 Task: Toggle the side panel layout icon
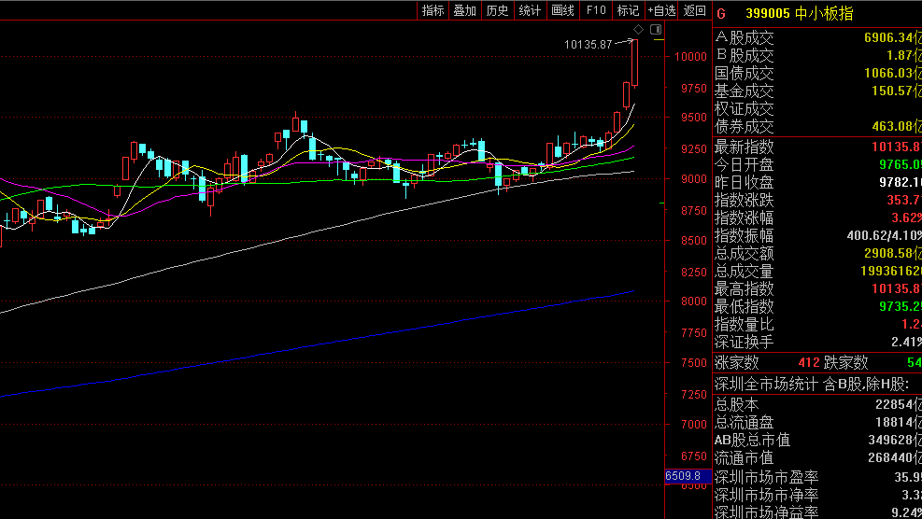tap(656, 29)
